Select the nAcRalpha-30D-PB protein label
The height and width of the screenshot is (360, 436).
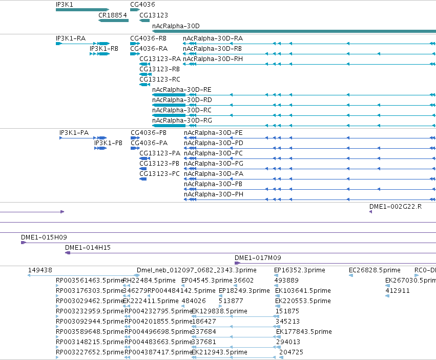coord(213,184)
